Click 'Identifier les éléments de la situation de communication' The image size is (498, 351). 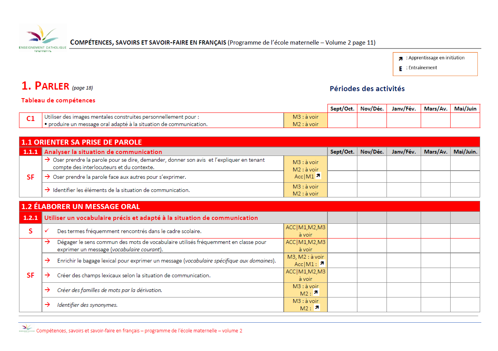(x=122, y=190)
